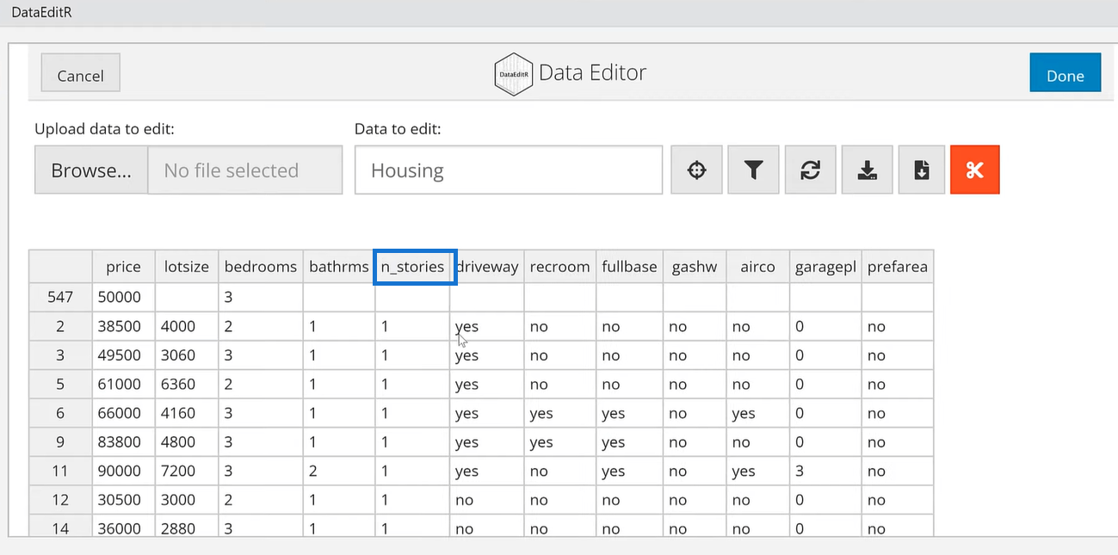
Task: Click the orange cut scissors button
Action: (x=974, y=170)
